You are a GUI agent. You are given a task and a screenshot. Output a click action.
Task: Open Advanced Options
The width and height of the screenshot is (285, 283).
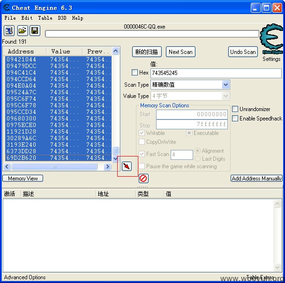pyautogui.click(x=25, y=277)
